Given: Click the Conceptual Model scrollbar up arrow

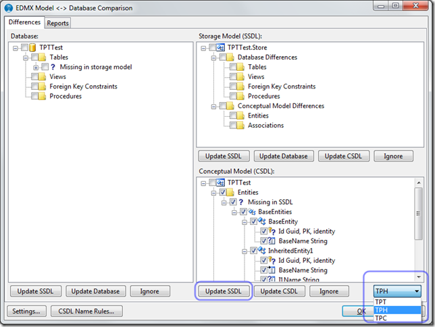Looking at the screenshot, I should pos(419,182).
